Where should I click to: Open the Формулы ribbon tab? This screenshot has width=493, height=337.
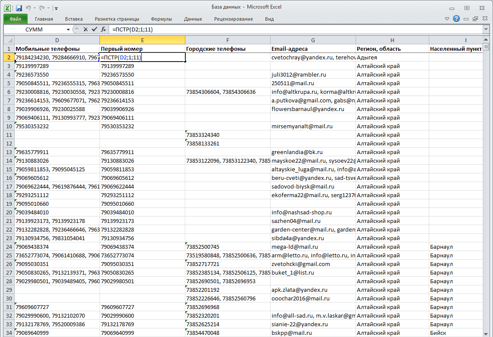(161, 19)
